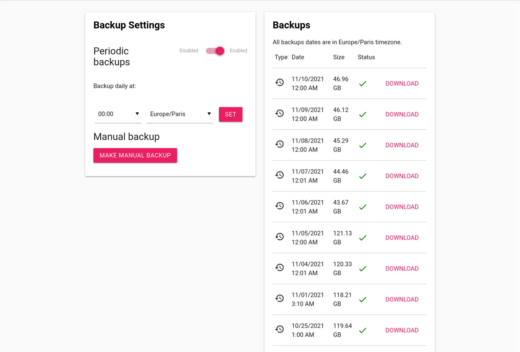The height and width of the screenshot is (352, 520).
Task: Click the history icon for 11/10/2021 backup
Action: click(x=279, y=82)
